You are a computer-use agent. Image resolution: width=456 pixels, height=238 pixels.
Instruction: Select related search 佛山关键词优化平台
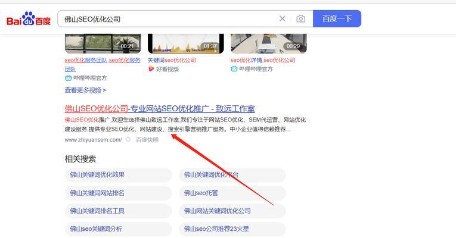232,175
